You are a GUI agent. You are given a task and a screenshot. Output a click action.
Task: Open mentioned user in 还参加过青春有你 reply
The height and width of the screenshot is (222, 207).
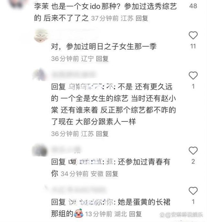tap(91, 162)
